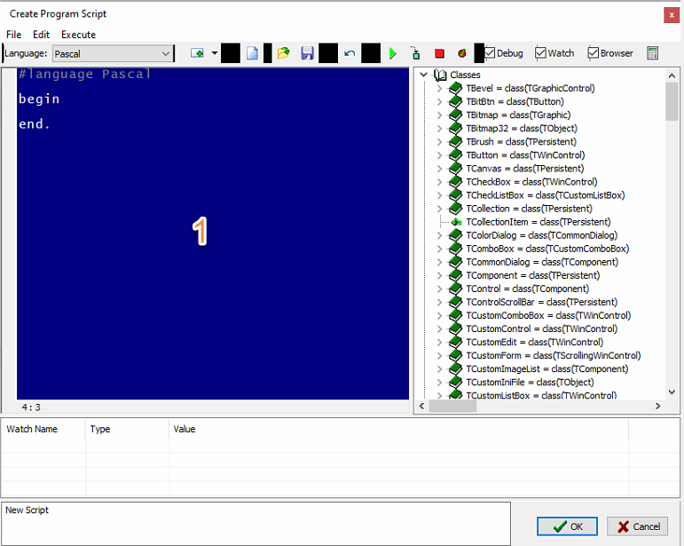Image resolution: width=684 pixels, height=546 pixels.
Task: Step into the script with step icon
Action: (416, 53)
